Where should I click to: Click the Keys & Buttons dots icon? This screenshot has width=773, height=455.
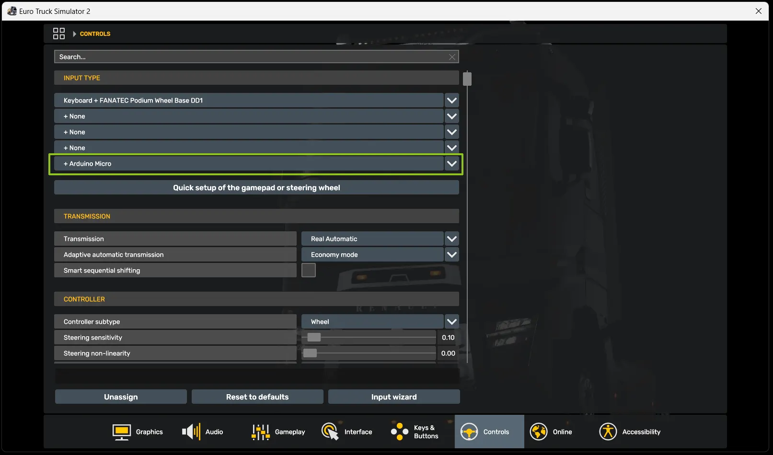pyautogui.click(x=400, y=432)
